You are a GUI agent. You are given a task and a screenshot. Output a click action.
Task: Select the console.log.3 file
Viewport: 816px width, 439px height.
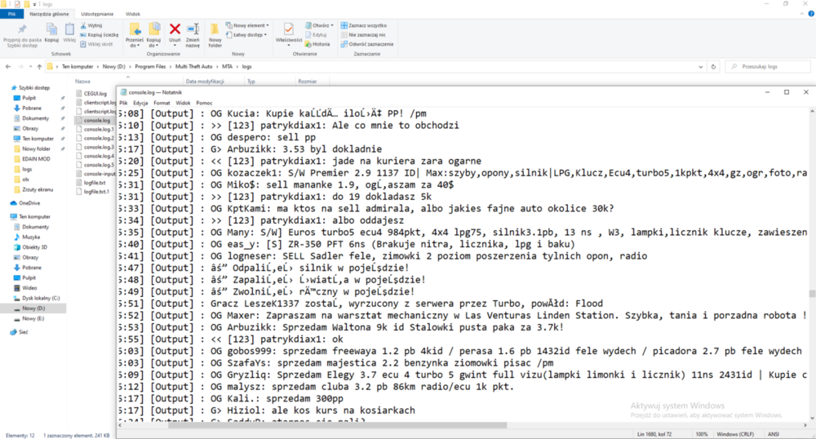click(95, 147)
